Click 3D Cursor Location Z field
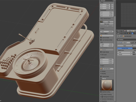 (107, 63)
